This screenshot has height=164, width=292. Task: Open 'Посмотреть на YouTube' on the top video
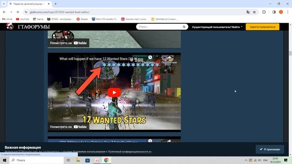68,43
